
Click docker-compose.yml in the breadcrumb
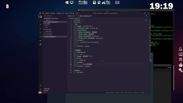75,18
